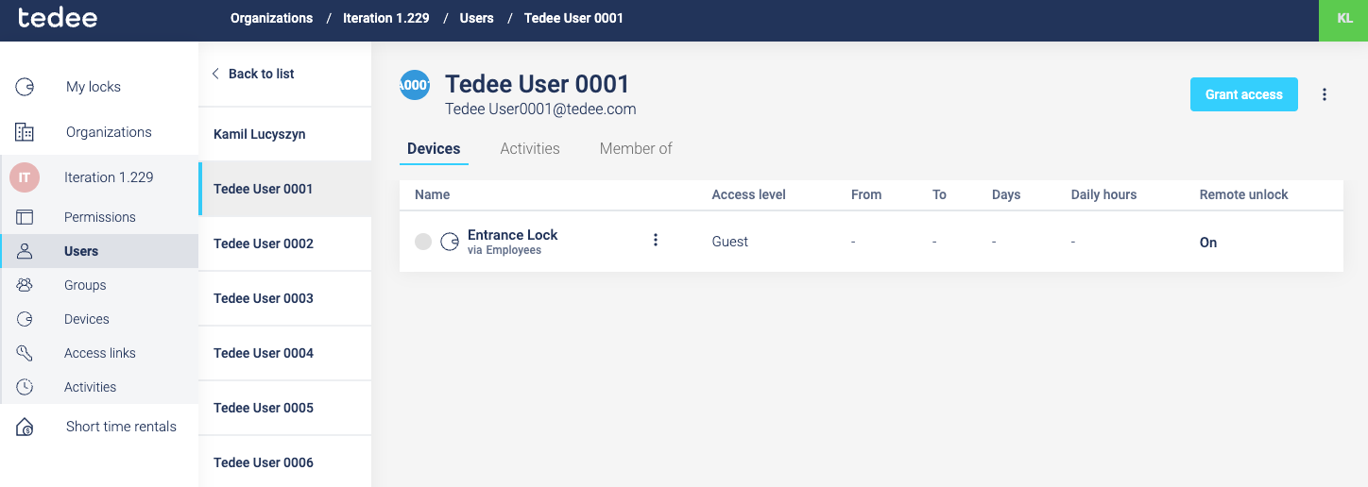
Task: Click the via Employees label
Action: pos(504,251)
